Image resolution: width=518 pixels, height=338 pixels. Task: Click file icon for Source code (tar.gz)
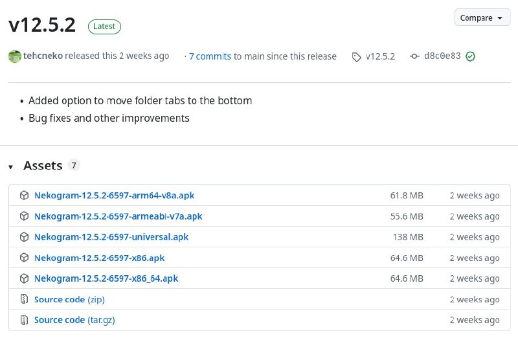click(24, 320)
